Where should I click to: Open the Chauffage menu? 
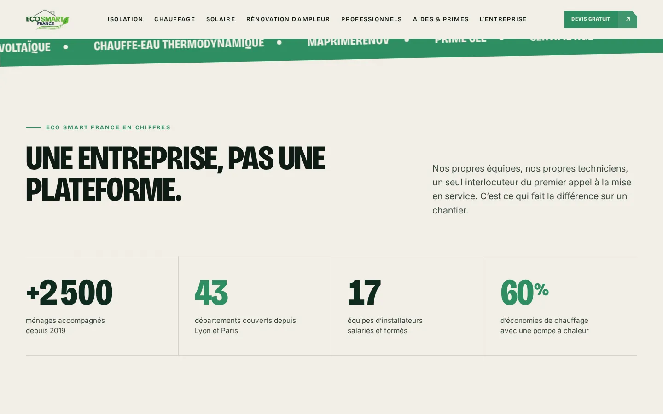[x=174, y=19]
